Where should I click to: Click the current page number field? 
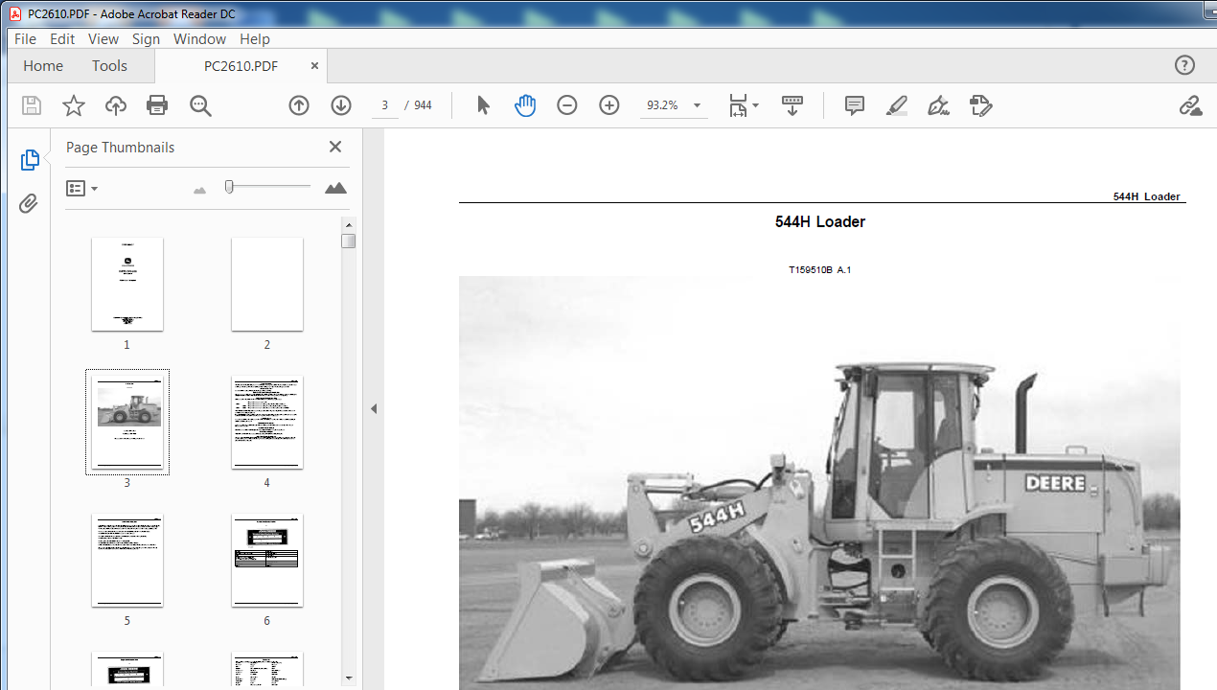click(384, 105)
